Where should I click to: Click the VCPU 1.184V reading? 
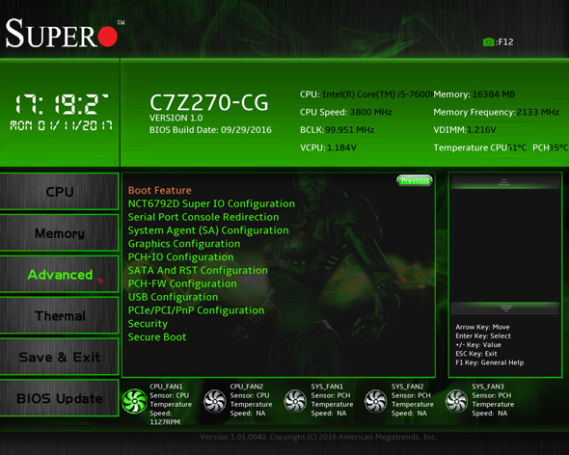pyautogui.click(x=341, y=147)
